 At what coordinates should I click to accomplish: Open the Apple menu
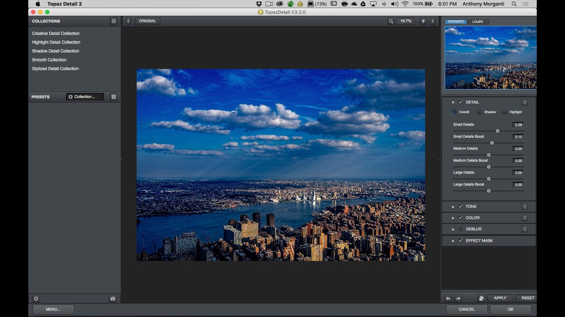coord(38,4)
